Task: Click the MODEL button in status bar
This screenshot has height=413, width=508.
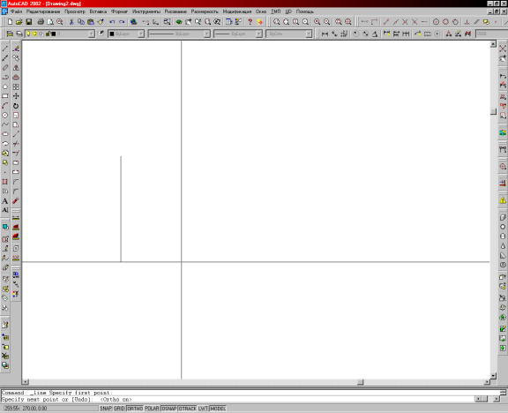Action: click(x=218, y=409)
